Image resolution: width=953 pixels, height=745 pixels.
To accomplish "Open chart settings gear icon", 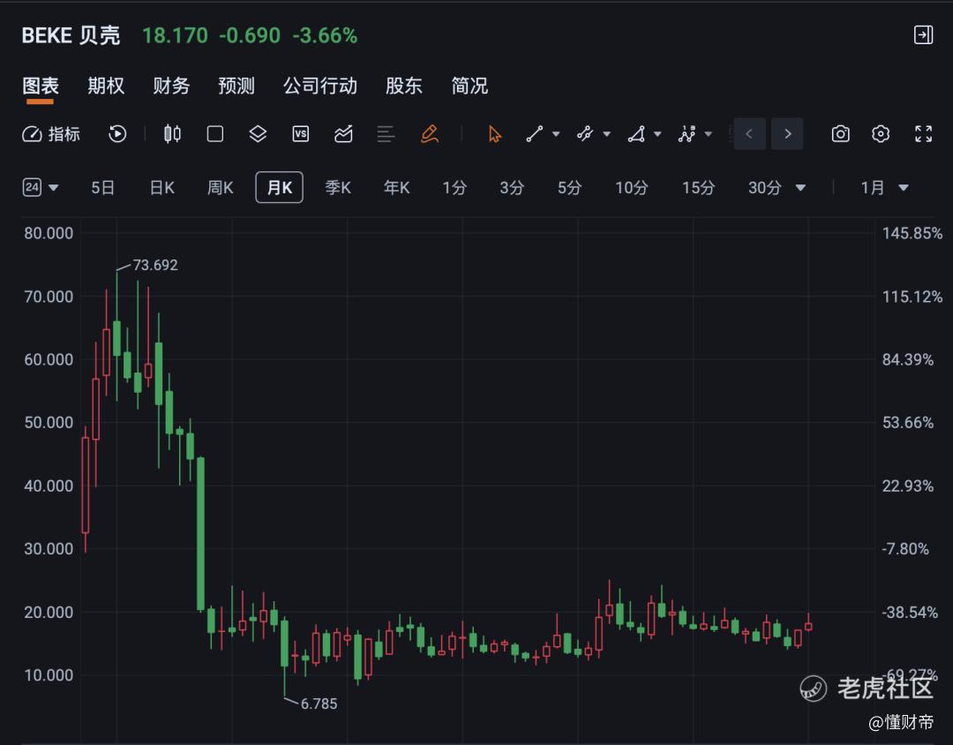I will tap(881, 134).
